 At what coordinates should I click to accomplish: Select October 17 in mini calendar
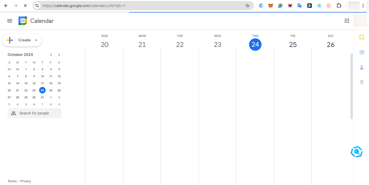click(x=42, y=83)
